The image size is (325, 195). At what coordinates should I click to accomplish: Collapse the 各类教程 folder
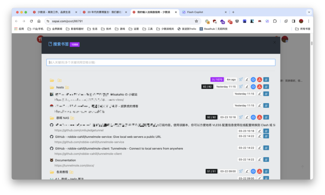pyautogui.click(x=52, y=172)
